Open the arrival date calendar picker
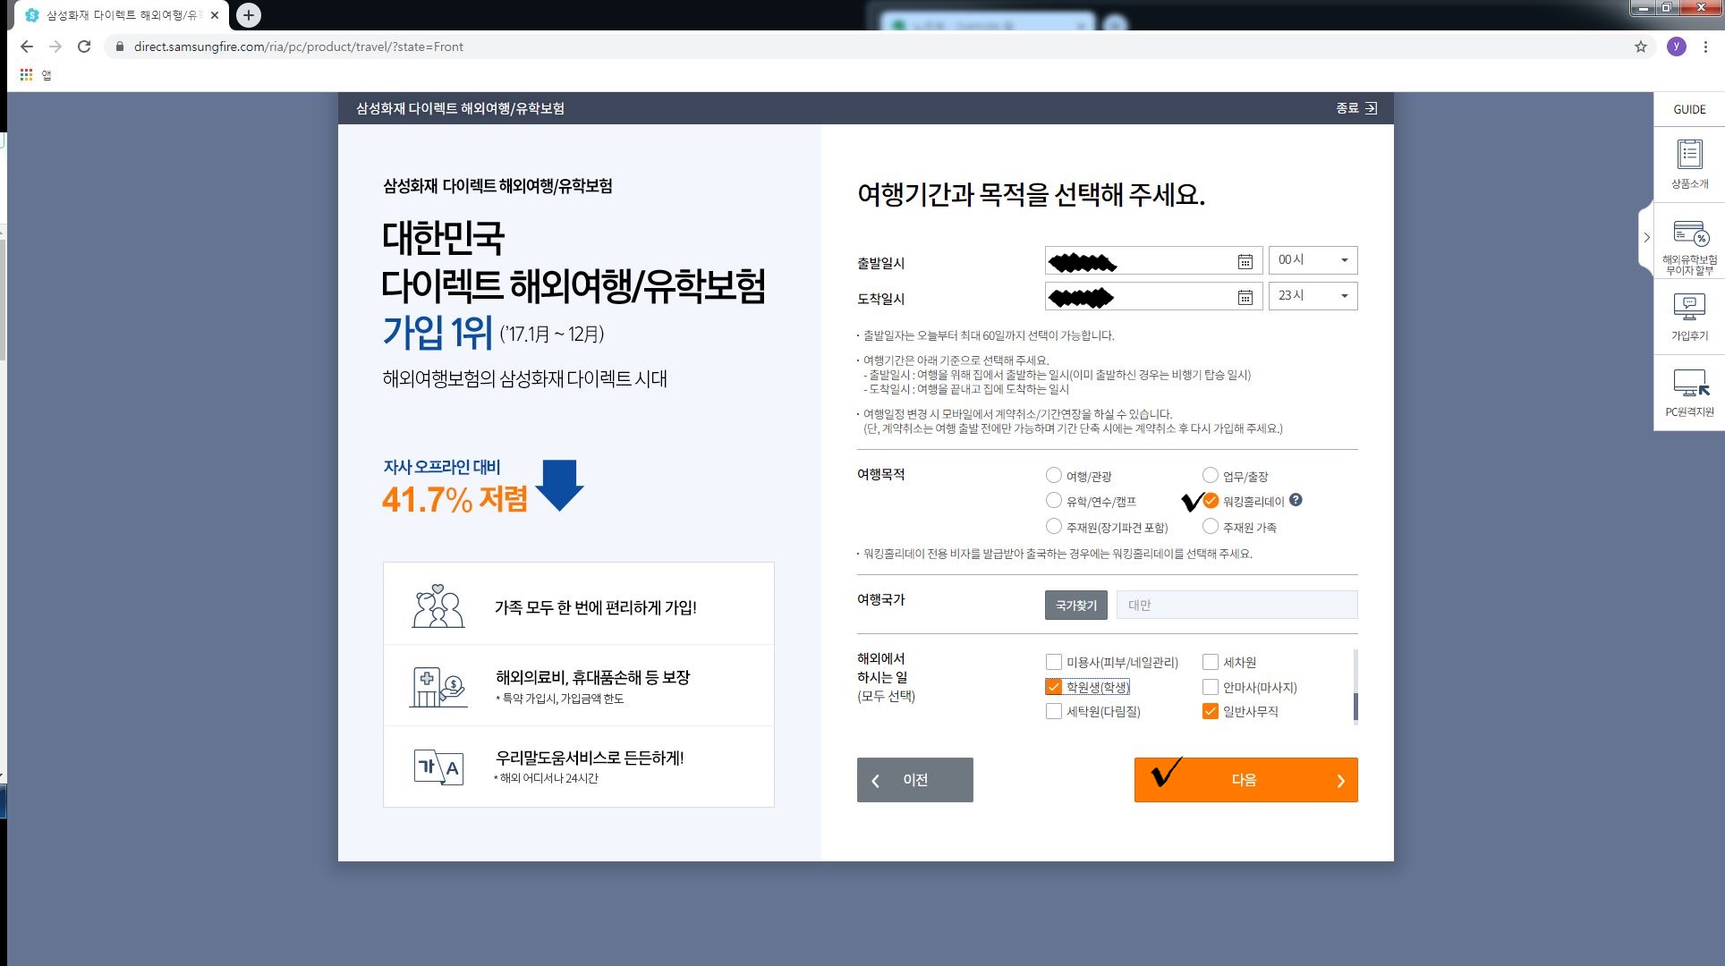1725x966 pixels. (1245, 297)
